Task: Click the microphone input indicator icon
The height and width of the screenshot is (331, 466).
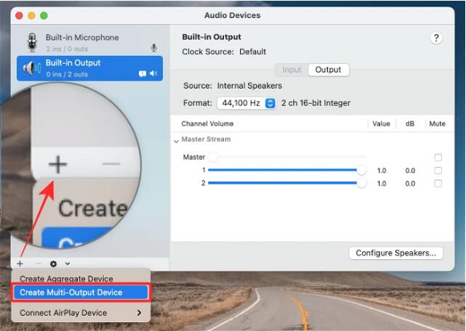Action: click(154, 49)
